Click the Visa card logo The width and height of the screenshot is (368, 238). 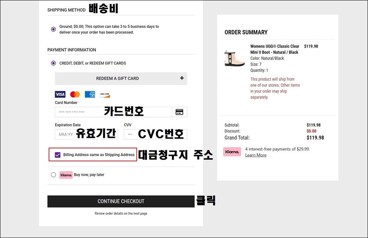[x=60, y=94]
